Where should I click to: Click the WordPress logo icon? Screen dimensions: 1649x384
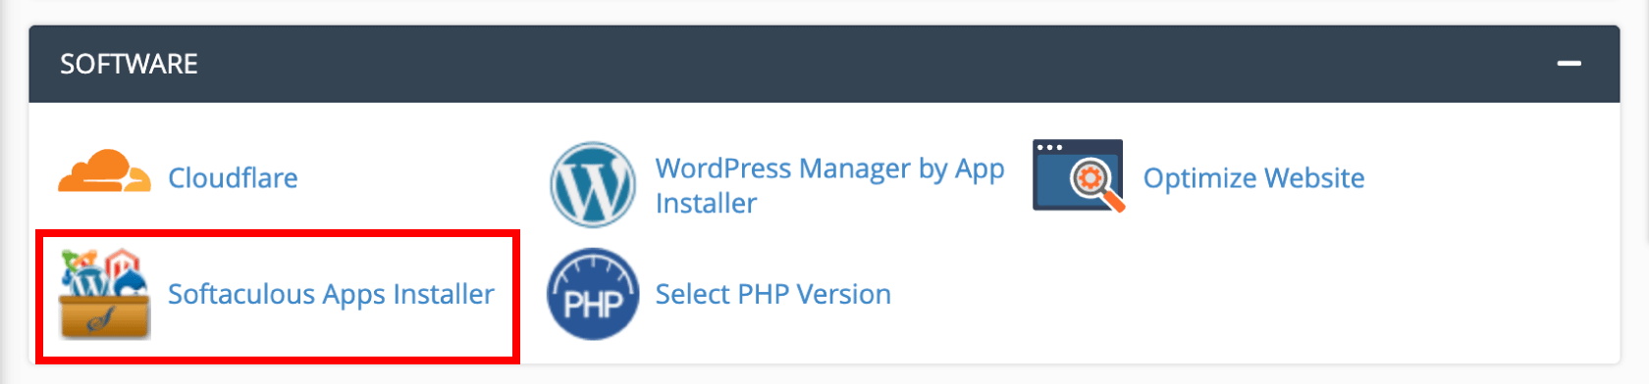[593, 185]
